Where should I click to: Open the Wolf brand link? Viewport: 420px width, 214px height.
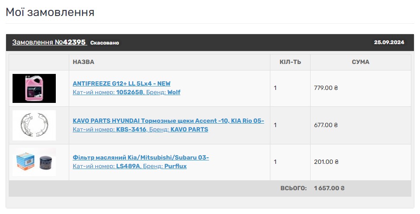173,92
